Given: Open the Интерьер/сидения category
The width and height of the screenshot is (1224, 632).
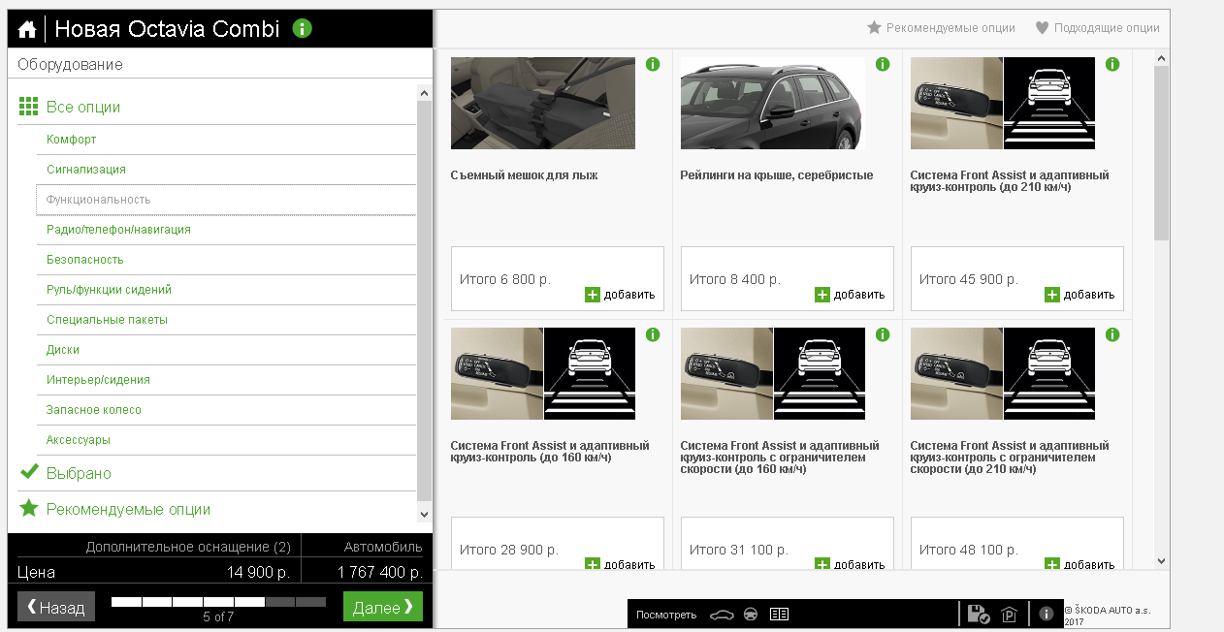Looking at the screenshot, I should pos(226,380).
